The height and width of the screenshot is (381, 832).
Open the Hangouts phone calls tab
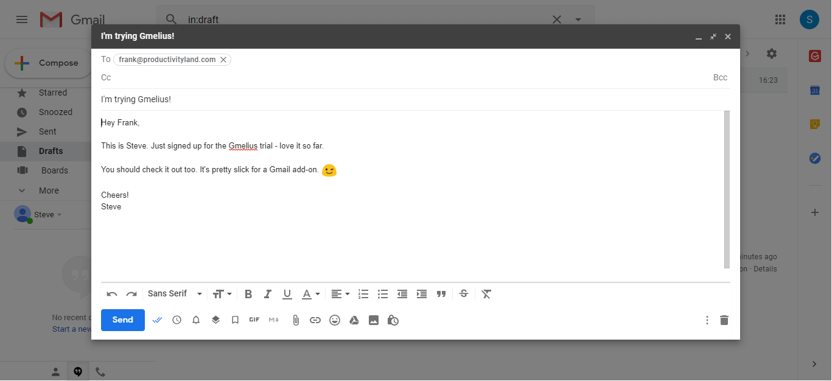100,371
